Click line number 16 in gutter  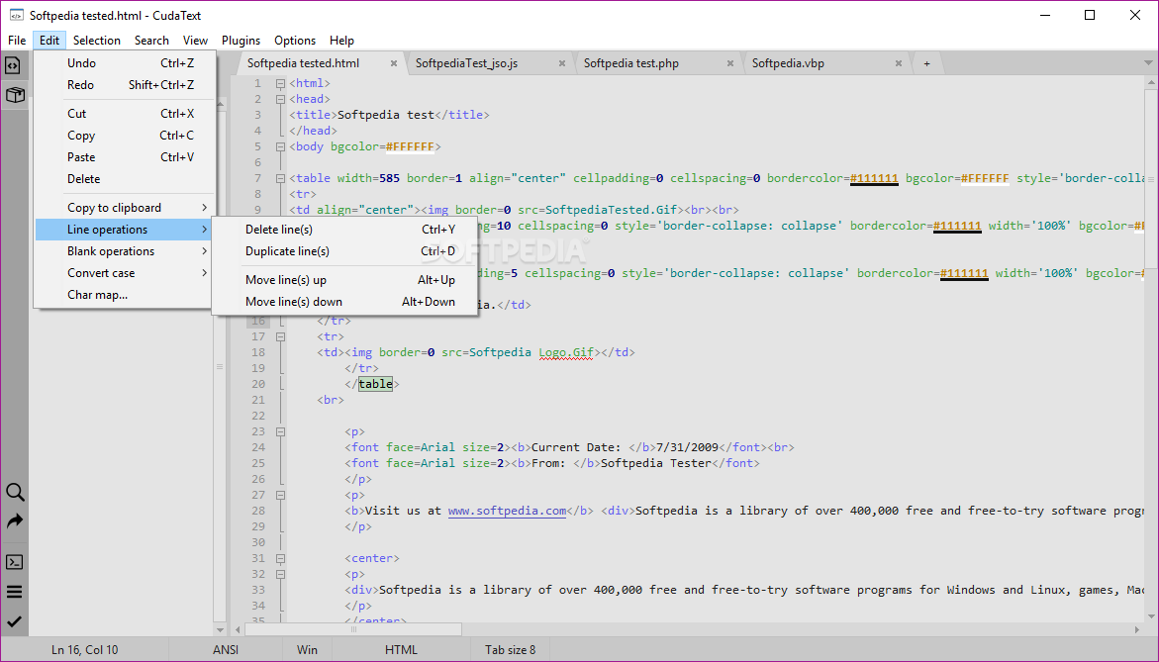pyautogui.click(x=257, y=321)
